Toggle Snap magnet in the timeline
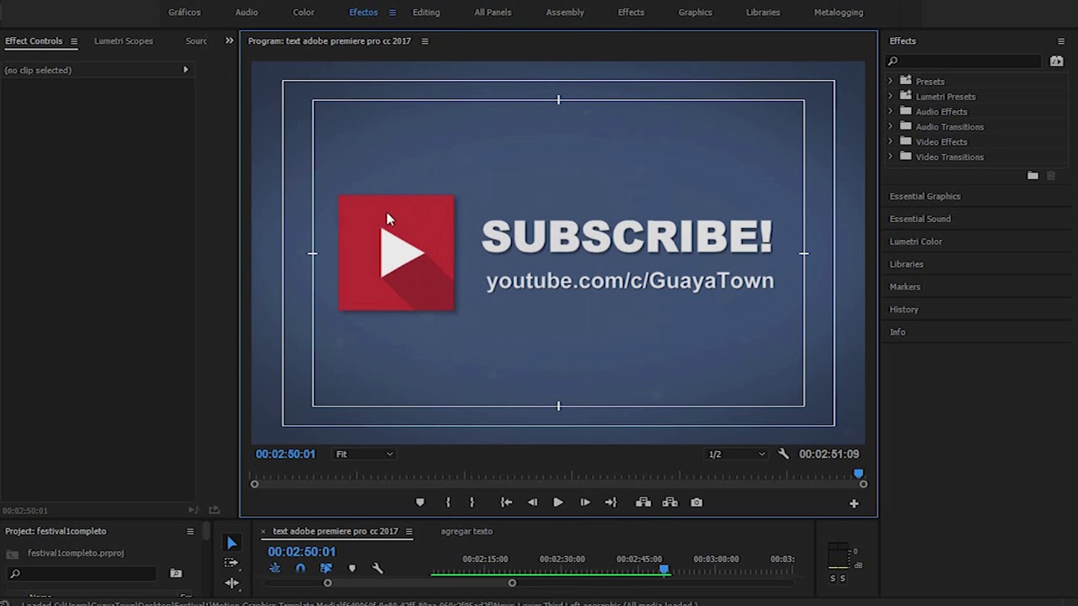Screen dimensions: 1078x606 (301, 569)
